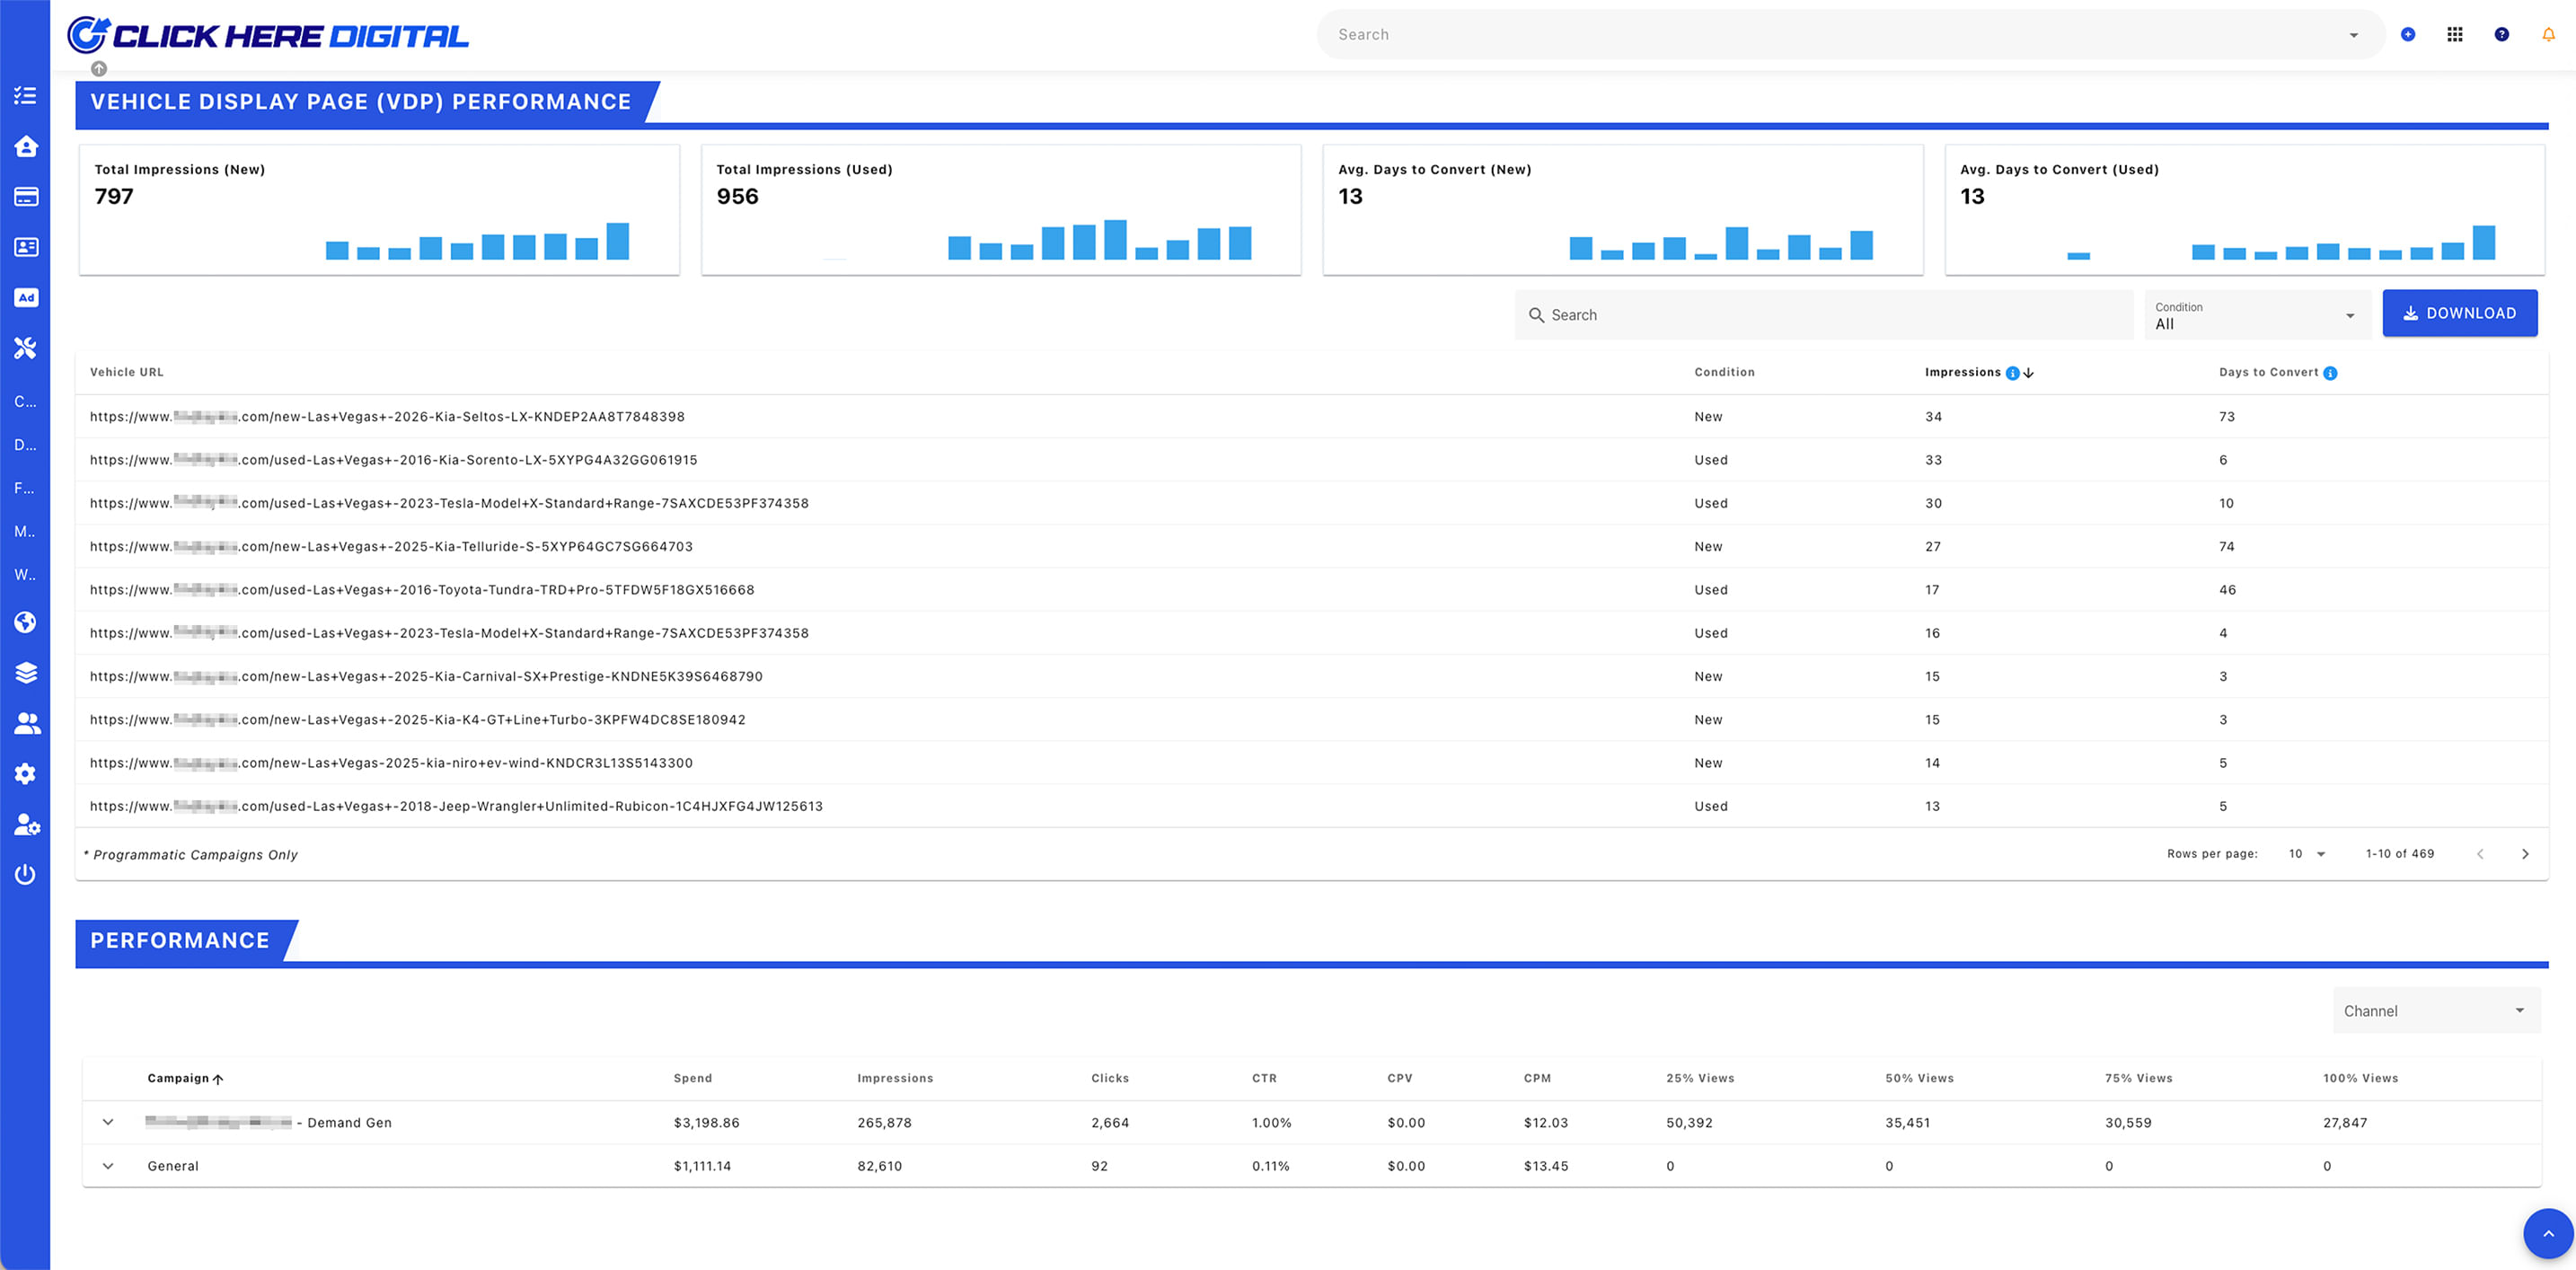The width and height of the screenshot is (2576, 1270).
Task: Change rows per page dropdown
Action: (2306, 854)
